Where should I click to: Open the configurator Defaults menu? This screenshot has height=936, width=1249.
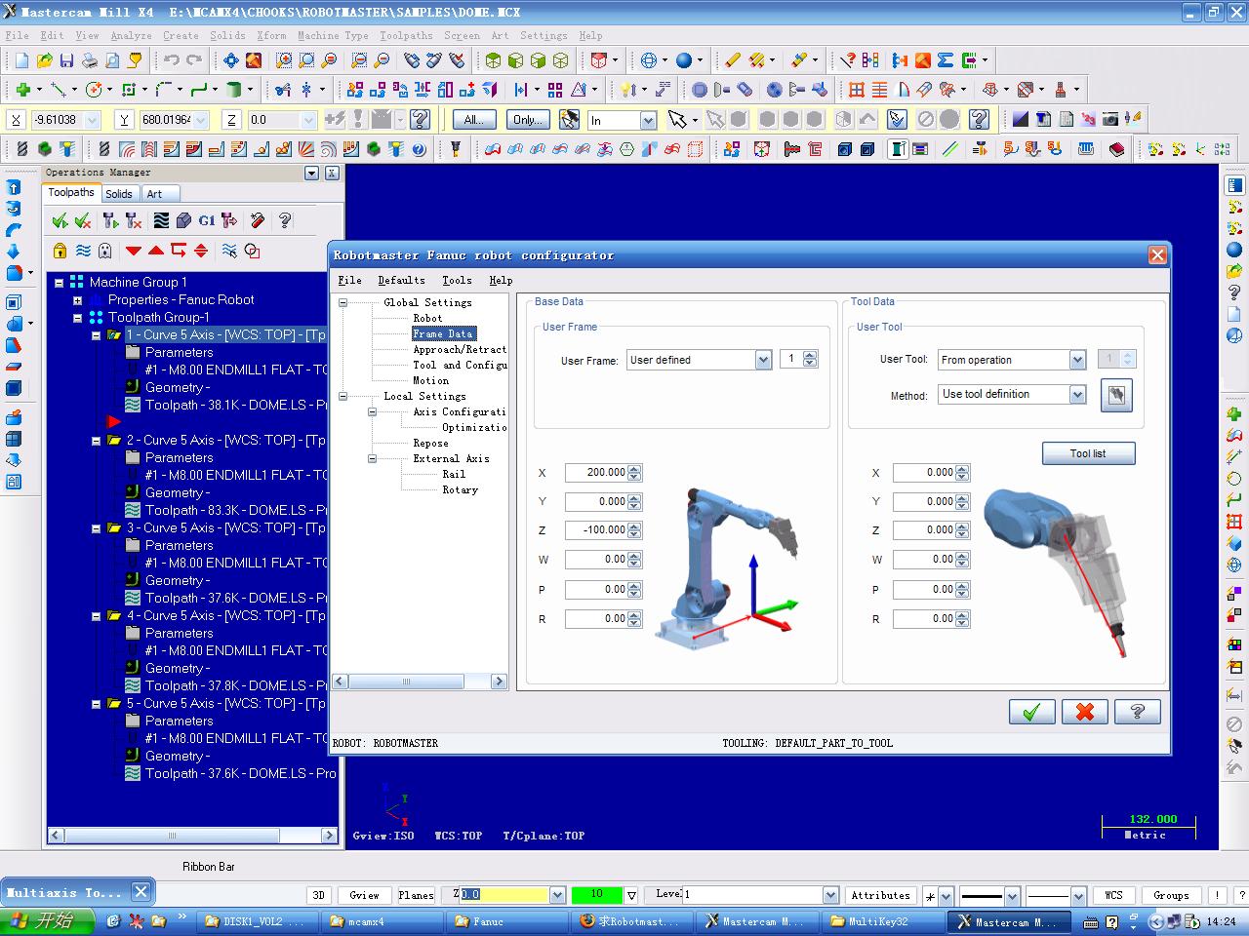pyautogui.click(x=401, y=280)
